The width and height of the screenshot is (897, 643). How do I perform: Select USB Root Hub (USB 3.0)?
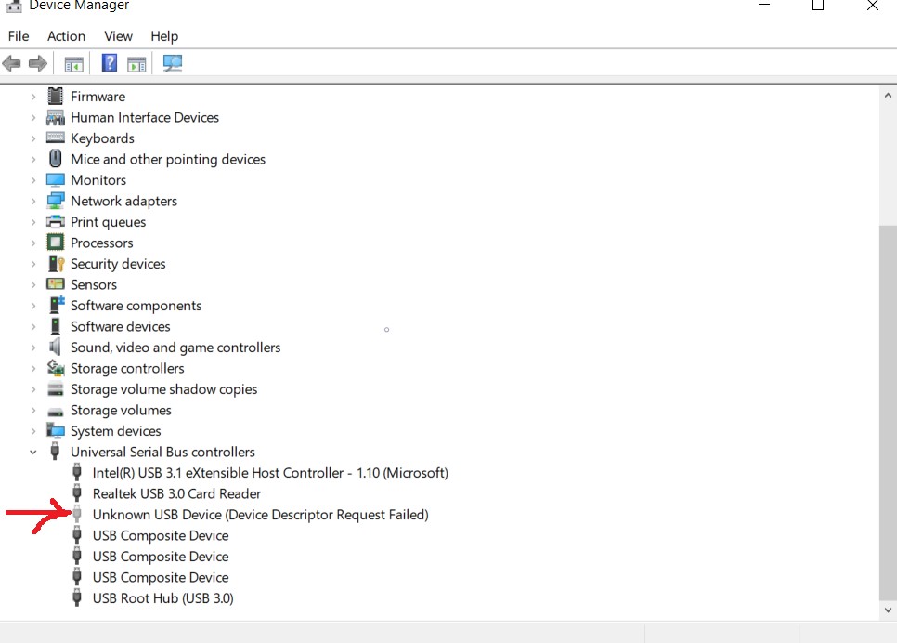click(163, 598)
